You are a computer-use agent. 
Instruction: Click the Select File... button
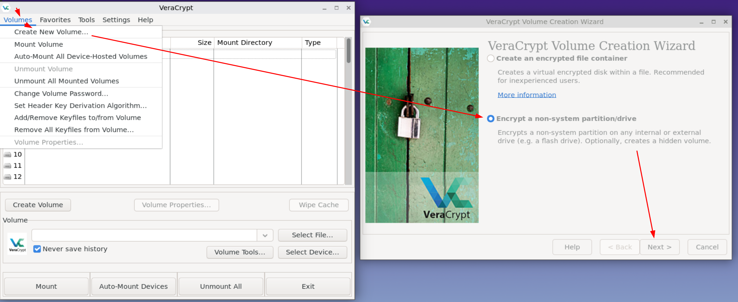312,235
